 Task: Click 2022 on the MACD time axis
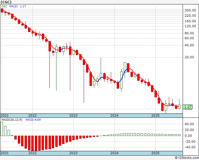(32, 153)
